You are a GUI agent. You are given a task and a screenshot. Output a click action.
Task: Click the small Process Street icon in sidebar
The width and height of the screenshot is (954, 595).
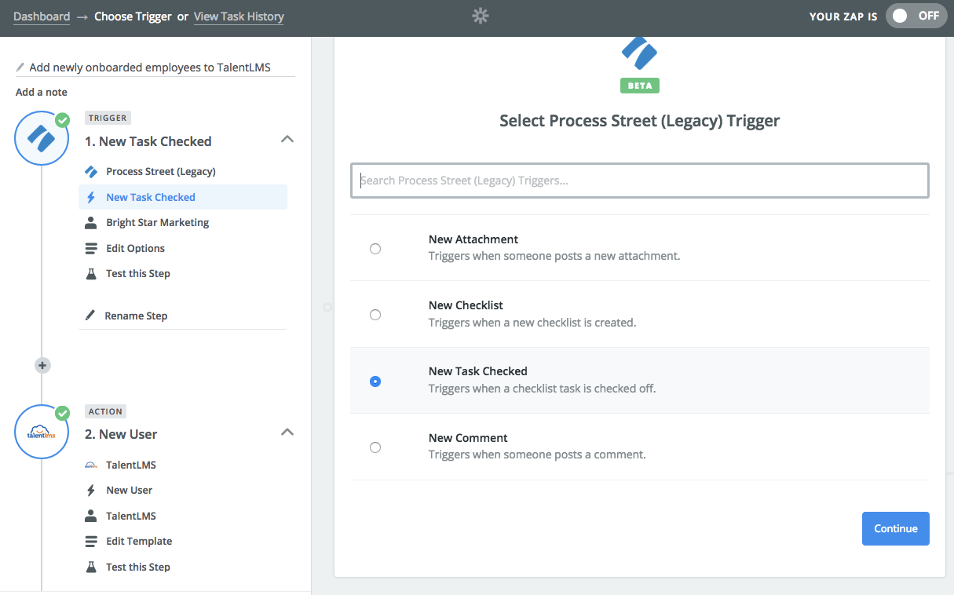click(91, 171)
